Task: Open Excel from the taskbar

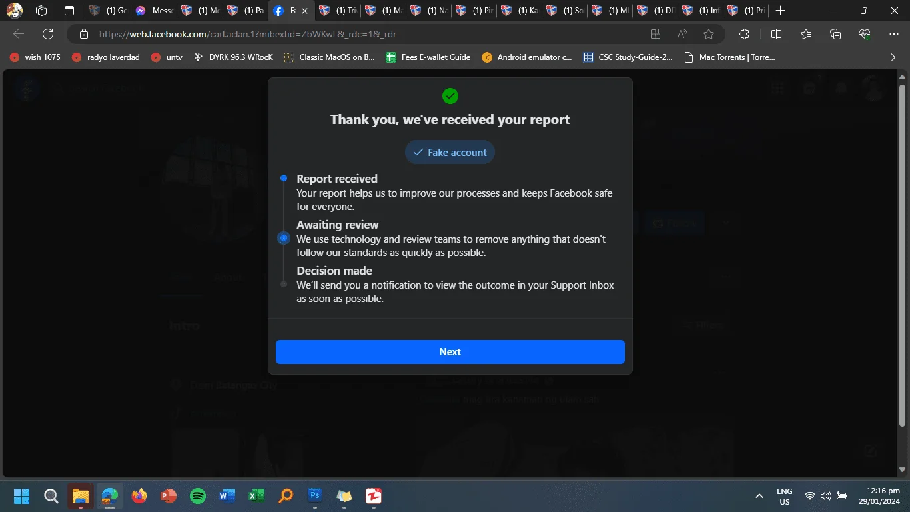Action: tap(256, 496)
